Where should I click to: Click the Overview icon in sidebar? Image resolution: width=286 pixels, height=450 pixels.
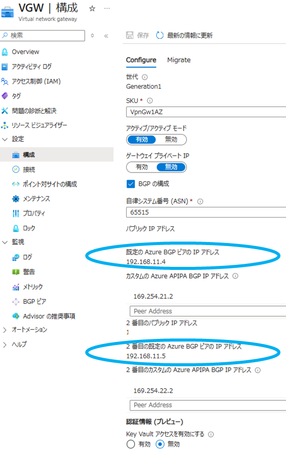5,52
